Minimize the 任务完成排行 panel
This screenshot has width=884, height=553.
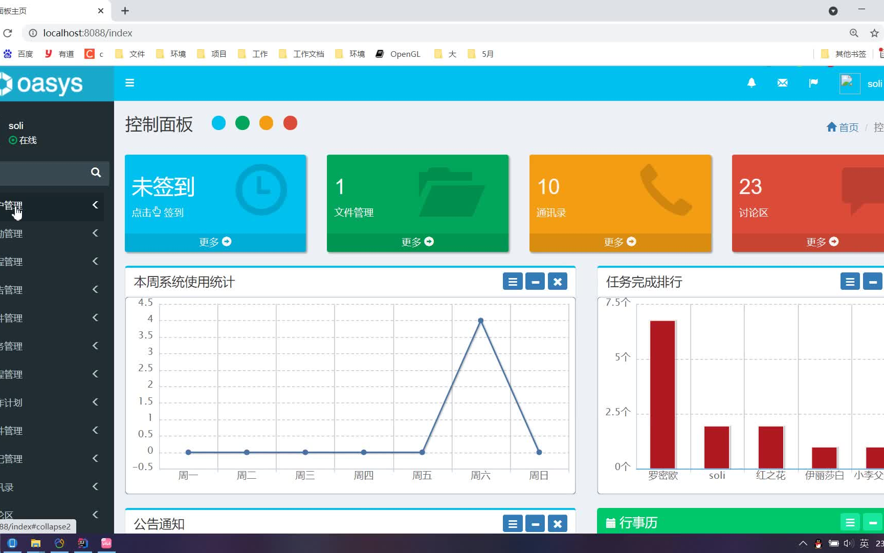pos(873,282)
